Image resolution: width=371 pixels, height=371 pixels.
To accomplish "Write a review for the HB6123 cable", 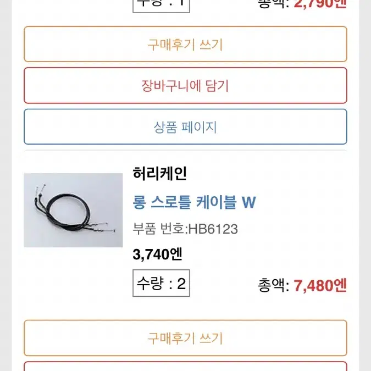I will pyautogui.click(x=185, y=338).
